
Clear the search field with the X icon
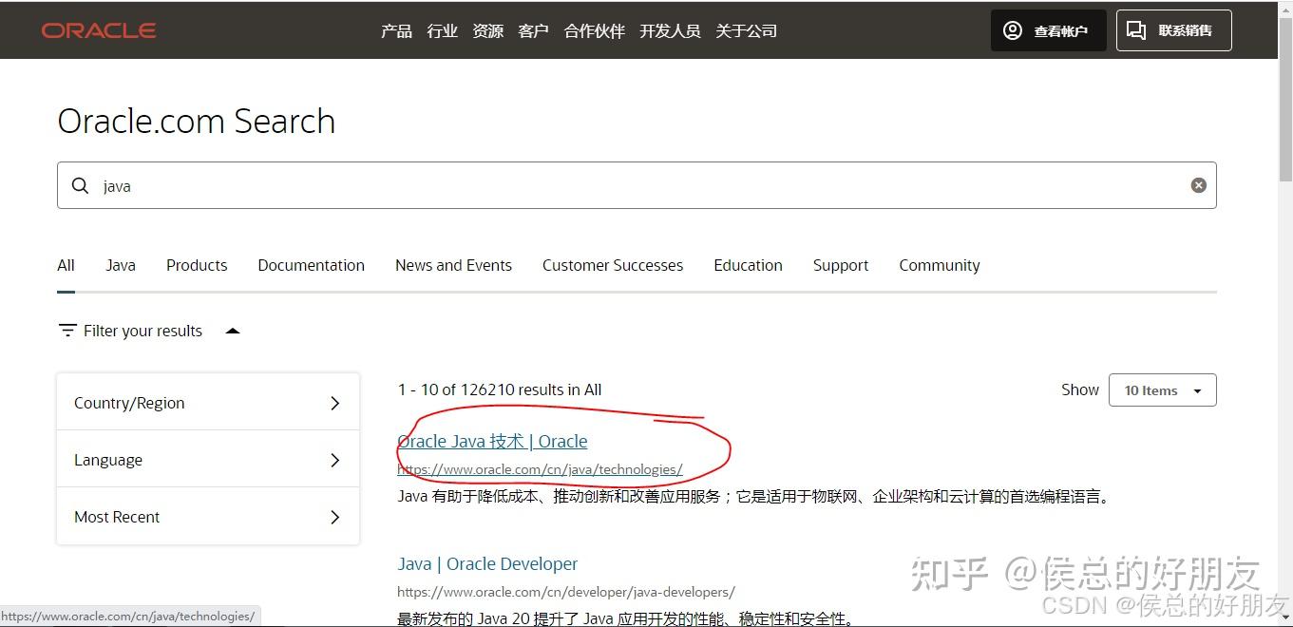tap(1198, 184)
